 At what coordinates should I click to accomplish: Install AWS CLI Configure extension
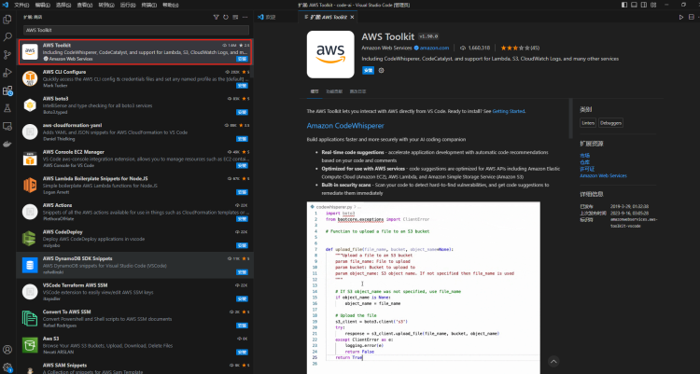242,86
